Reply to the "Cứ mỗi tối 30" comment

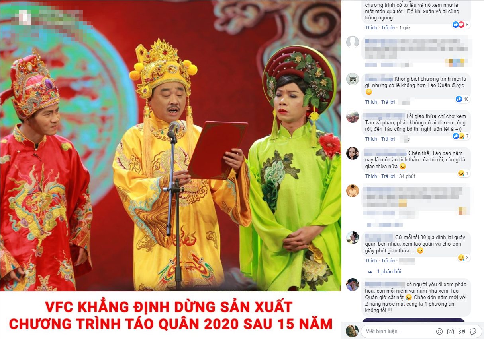pyautogui.click(x=388, y=261)
